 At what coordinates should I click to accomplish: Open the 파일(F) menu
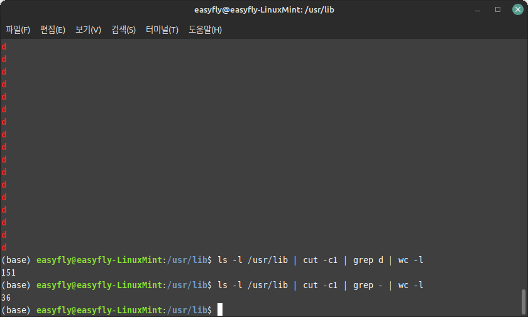18,30
